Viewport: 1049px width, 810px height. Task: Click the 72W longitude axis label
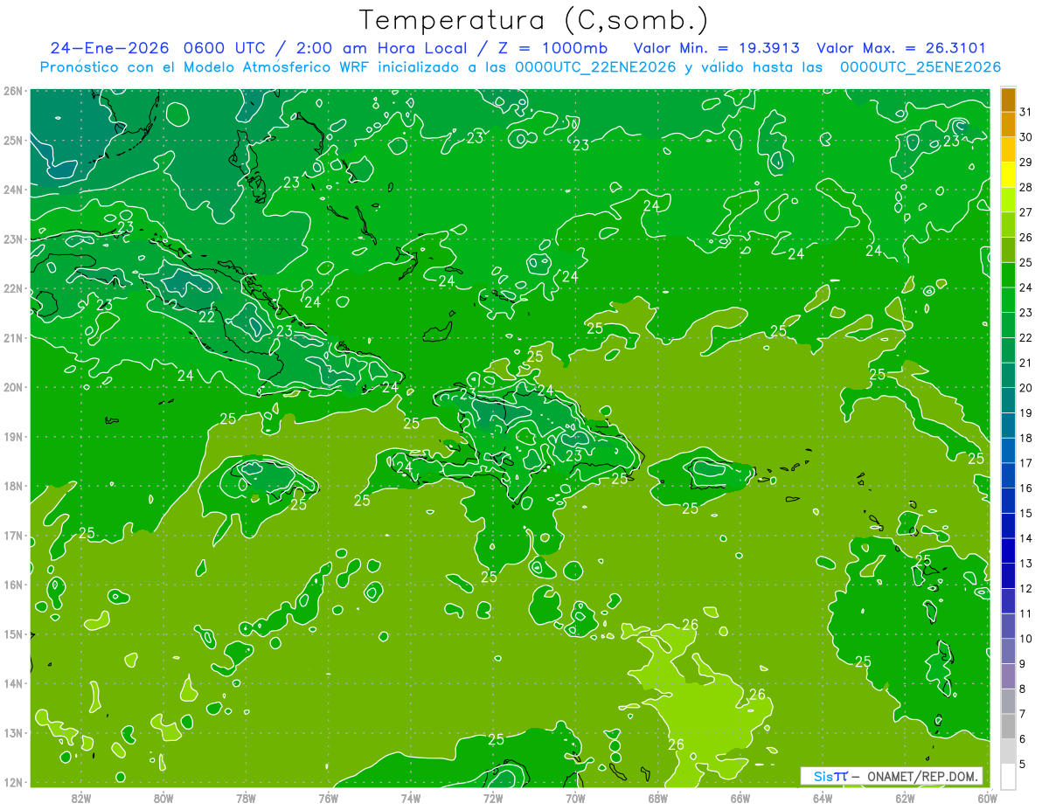493,797
